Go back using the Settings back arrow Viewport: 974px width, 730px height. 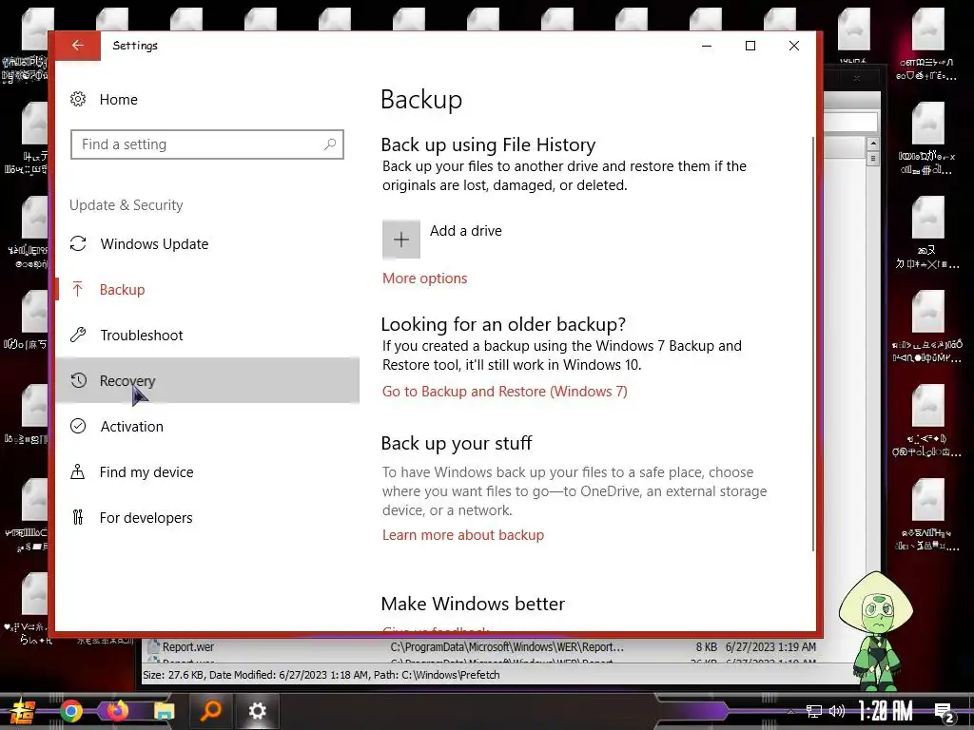point(78,46)
